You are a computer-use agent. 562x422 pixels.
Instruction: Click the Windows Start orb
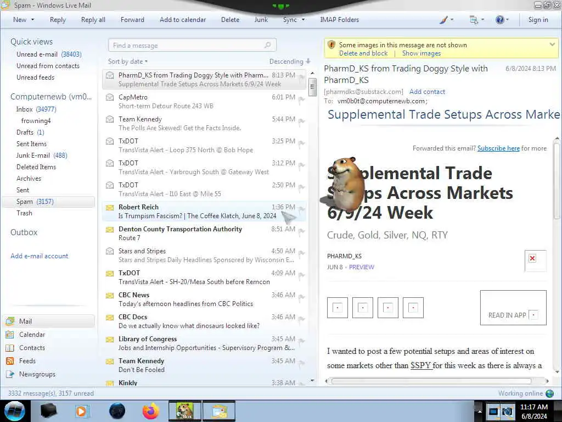pos(15,411)
